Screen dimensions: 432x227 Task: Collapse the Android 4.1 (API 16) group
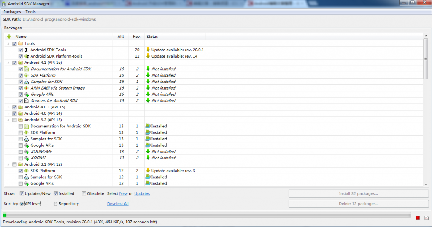click(x=8, y=63)
